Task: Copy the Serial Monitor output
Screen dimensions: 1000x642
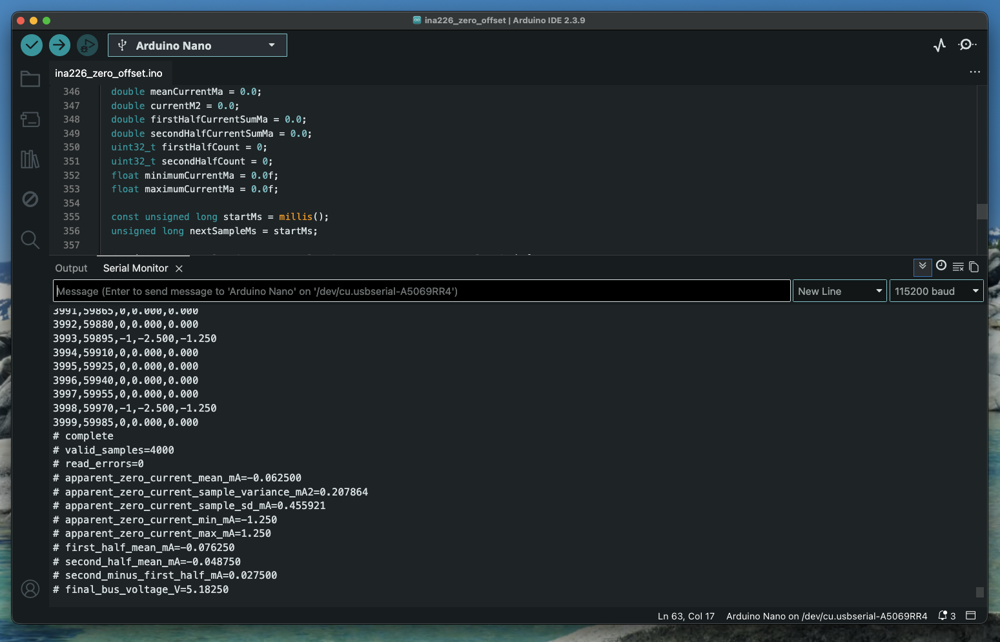Action: pyautogui.click(x=974, y=266)
